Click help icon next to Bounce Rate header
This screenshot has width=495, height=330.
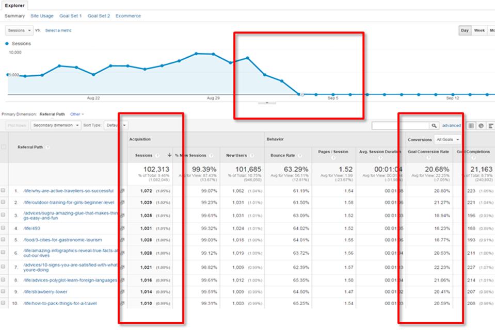click(x=299, y=155)
